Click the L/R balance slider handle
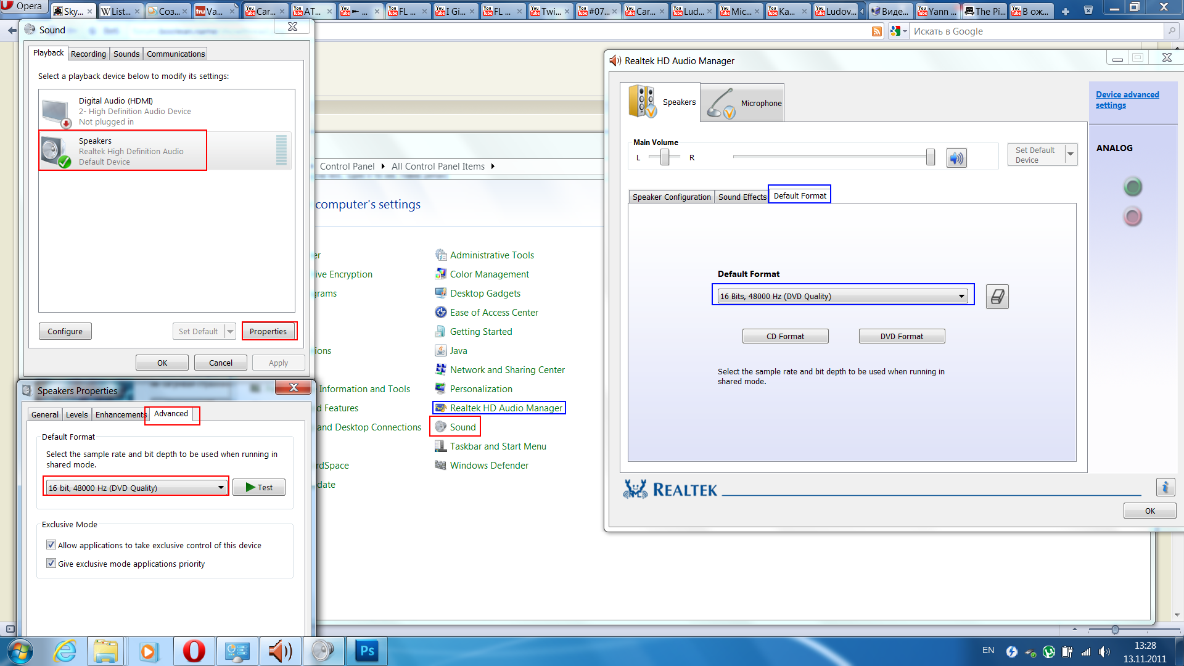The height and width of the screenshot is (666, 1184). coord(664,157)
